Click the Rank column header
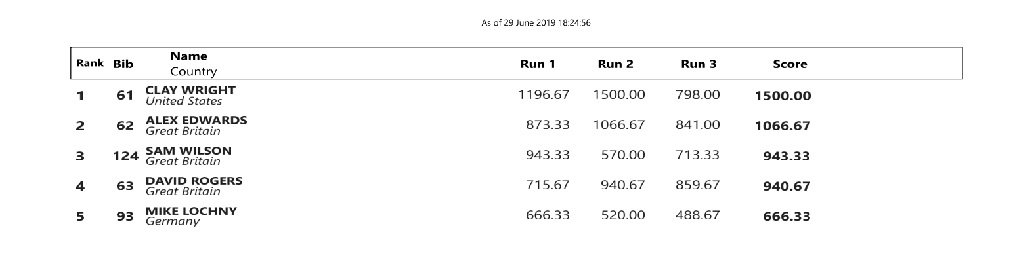 click(89, 64)
